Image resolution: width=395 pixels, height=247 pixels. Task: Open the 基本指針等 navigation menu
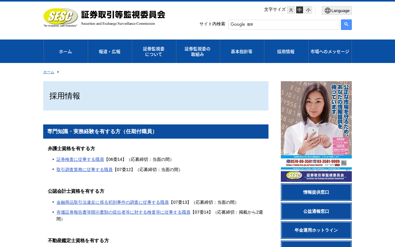pos(242,51)
